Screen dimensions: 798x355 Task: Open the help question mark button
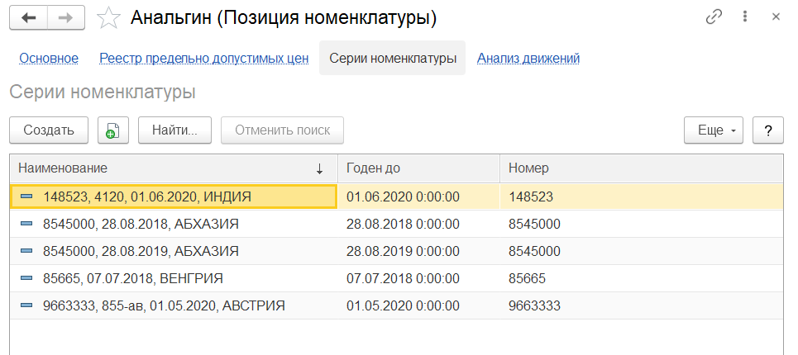coord(768,130)
